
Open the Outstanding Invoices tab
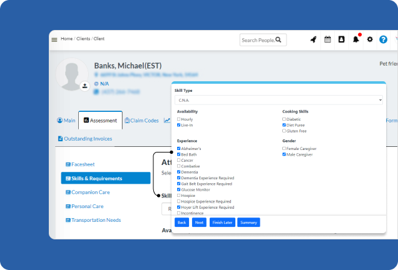click(x=85, y=139)
